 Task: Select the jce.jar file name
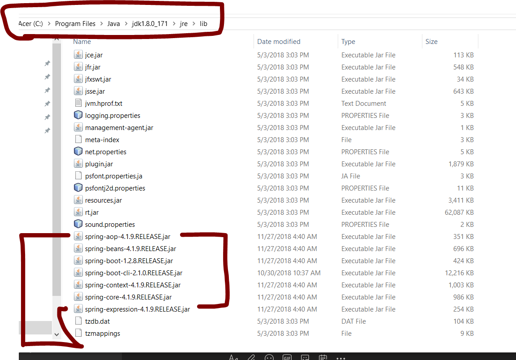pos(94,55)
